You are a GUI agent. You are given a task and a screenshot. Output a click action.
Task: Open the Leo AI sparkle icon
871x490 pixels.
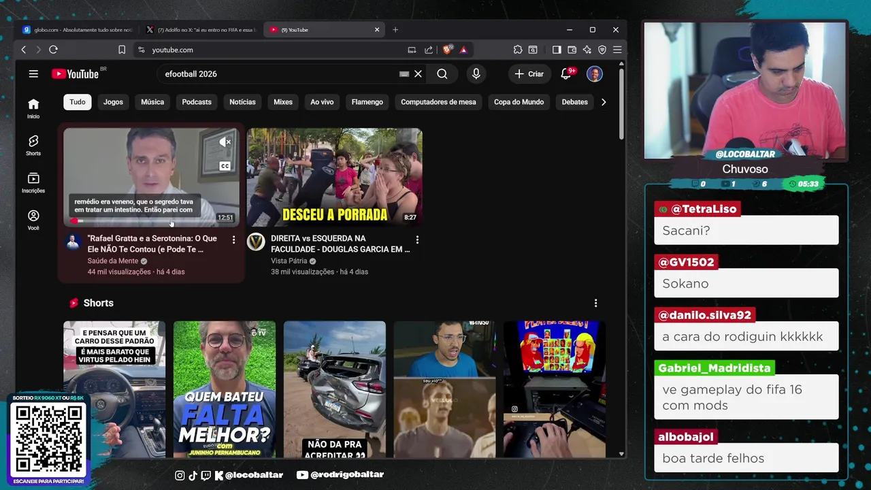tap(587, 50)
